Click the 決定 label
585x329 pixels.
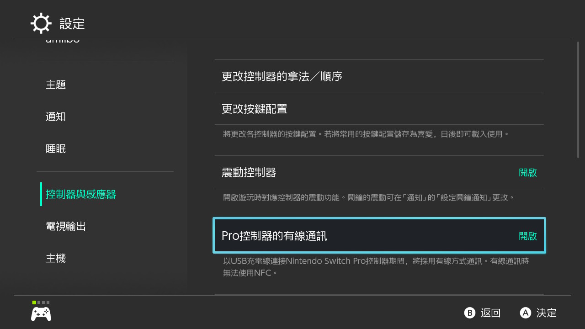click(x=546, y=313)
